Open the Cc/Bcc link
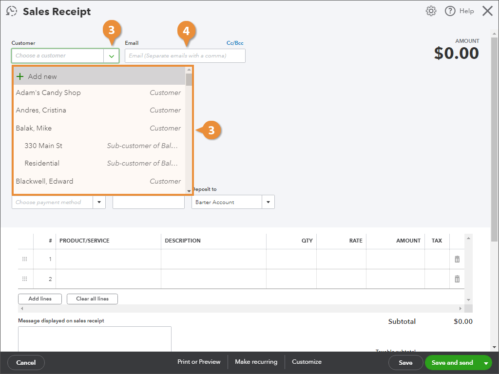This screenshot has height=374, width=499. 235,43
